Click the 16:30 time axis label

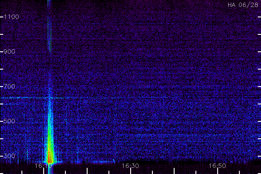[130, 166]
